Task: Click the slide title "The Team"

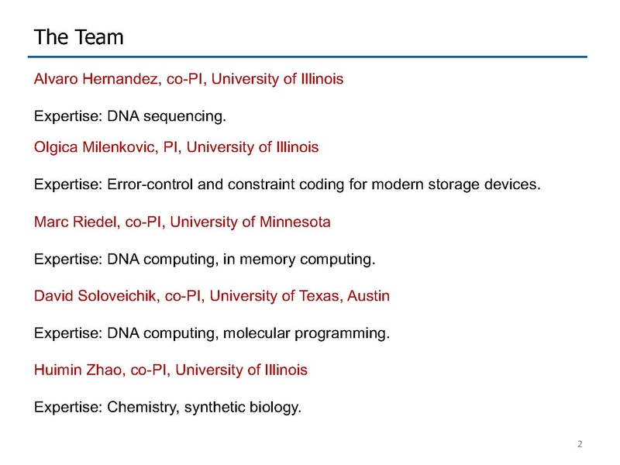Action: [x=79, y=37]
